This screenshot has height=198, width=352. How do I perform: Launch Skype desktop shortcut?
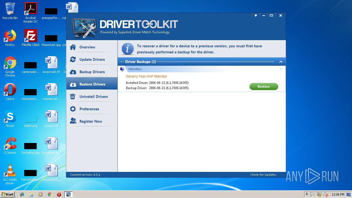tap(10, 119)
